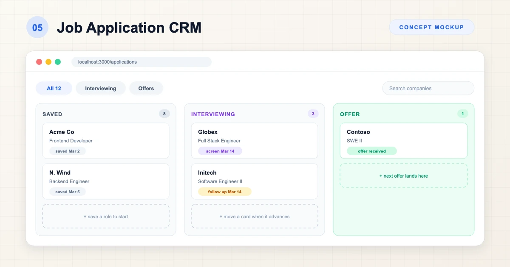The width and height of the screenshot is (510, 267).
Task: Open the Acme Co application card
Action: pos(106,141)
